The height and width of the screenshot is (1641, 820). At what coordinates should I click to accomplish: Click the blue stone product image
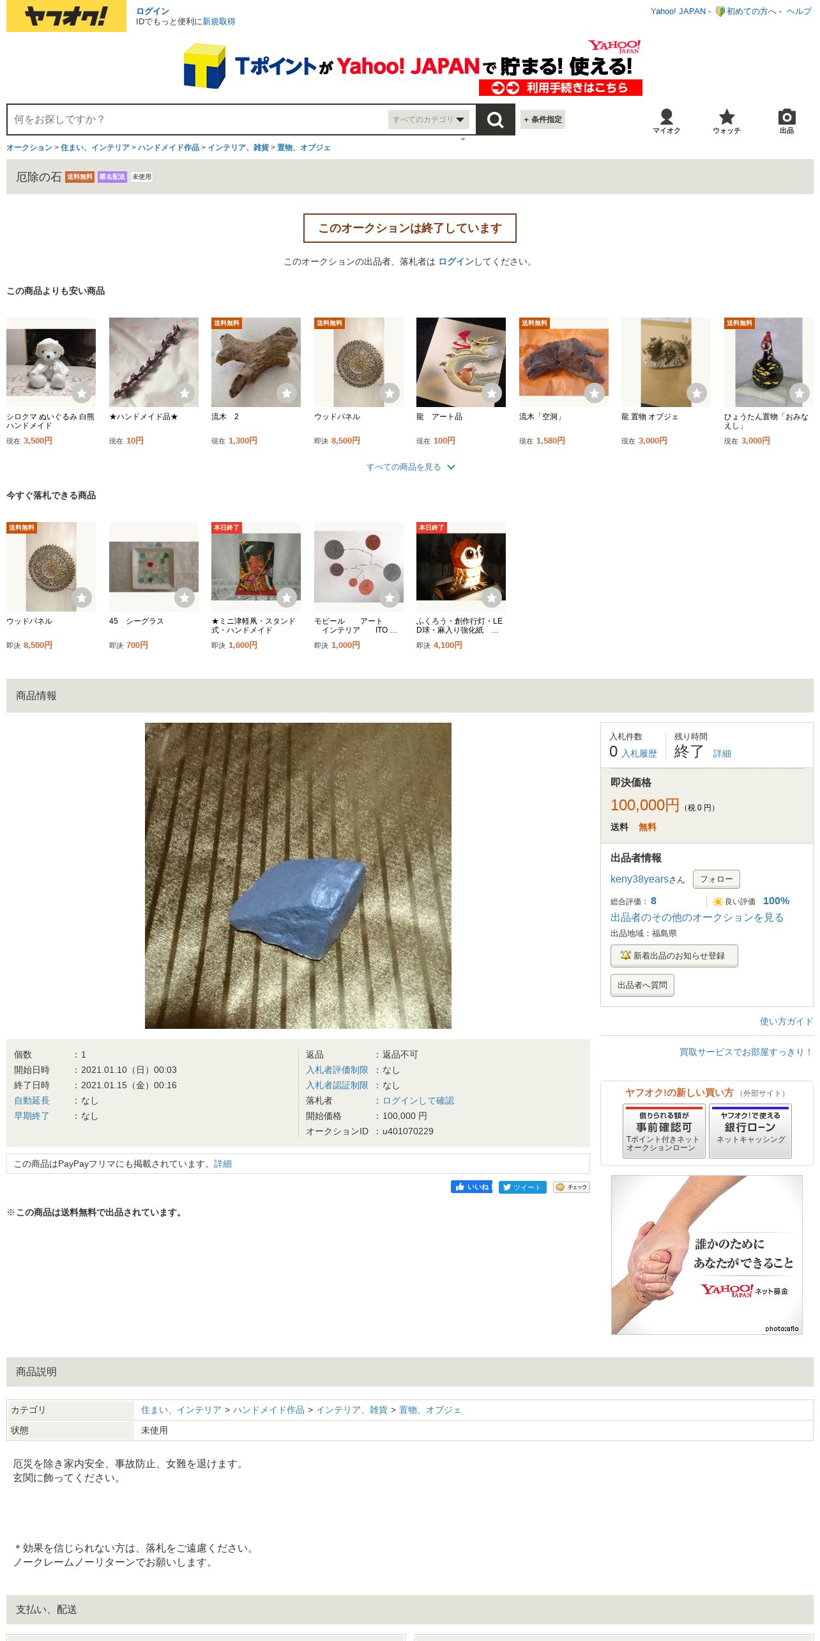point(298,875)
